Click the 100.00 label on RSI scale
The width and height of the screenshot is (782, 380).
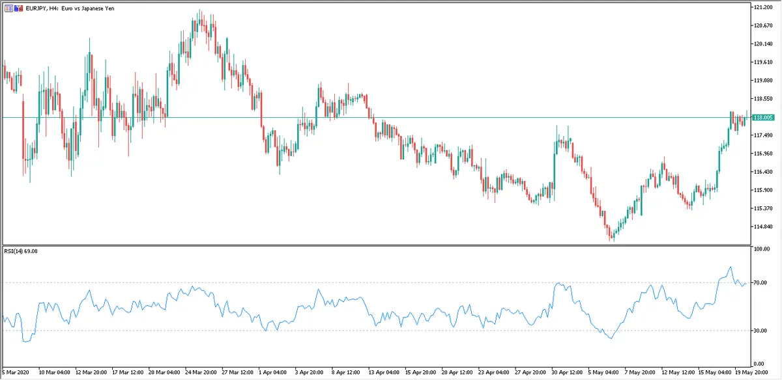[761, 249]
